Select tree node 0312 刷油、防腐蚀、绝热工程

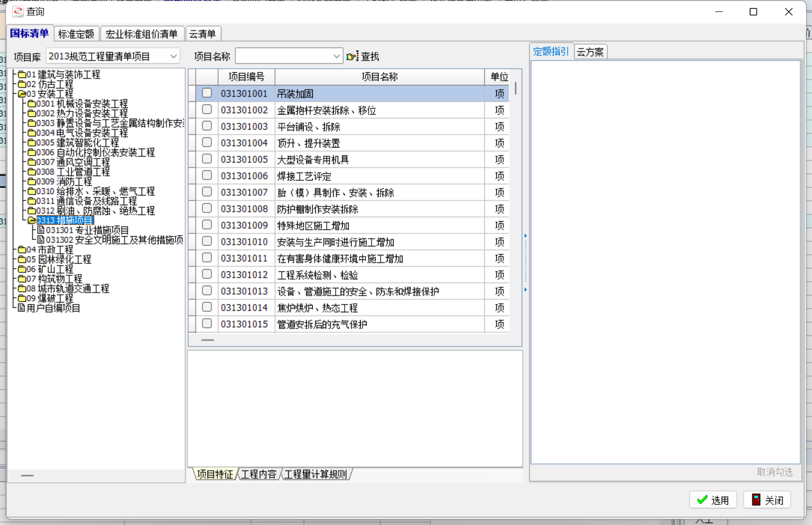click(x=95, y=211)
